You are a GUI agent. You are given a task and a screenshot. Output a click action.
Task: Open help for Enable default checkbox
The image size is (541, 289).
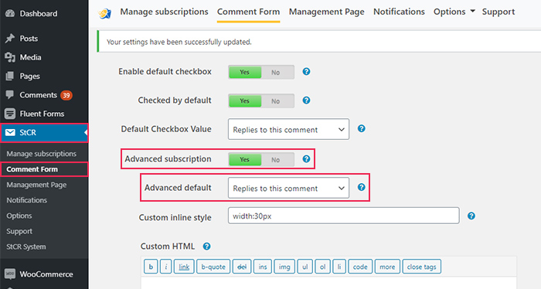point(306,71)
